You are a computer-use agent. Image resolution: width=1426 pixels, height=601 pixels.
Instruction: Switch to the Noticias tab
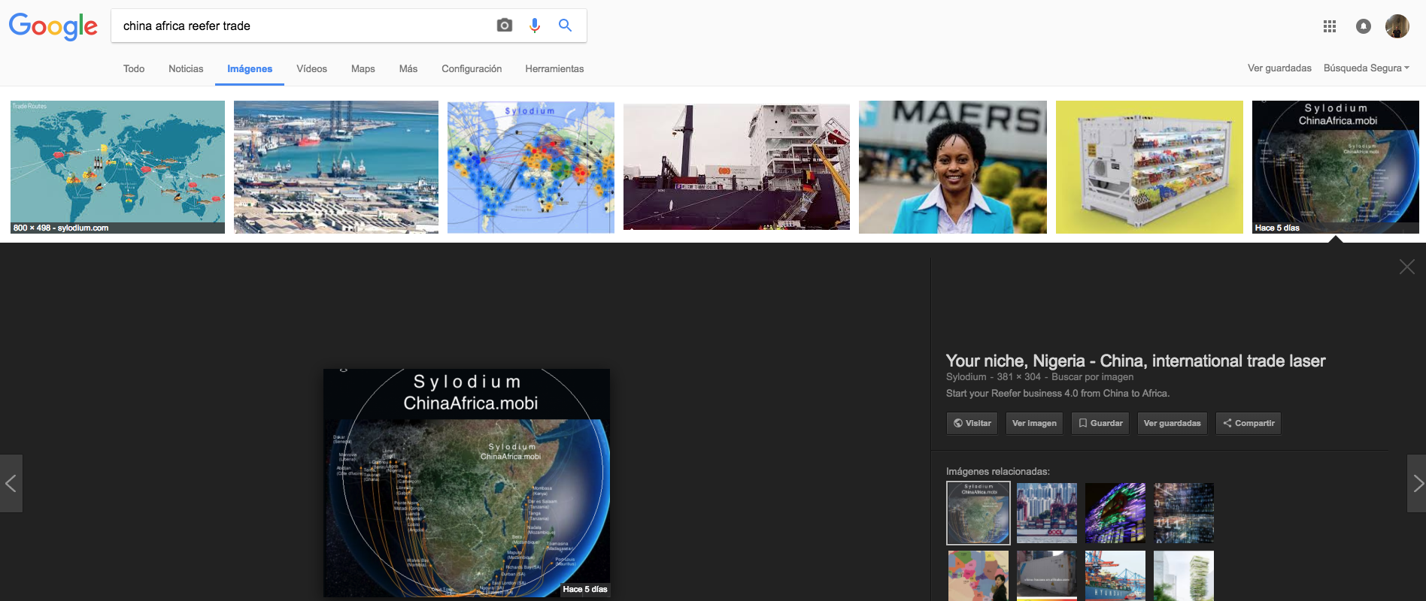click(186, 68)
